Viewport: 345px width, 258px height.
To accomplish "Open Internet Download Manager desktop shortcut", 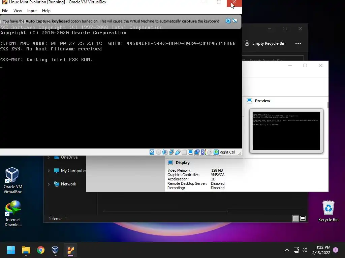I will pyautogui.click(x=13, y=213).
